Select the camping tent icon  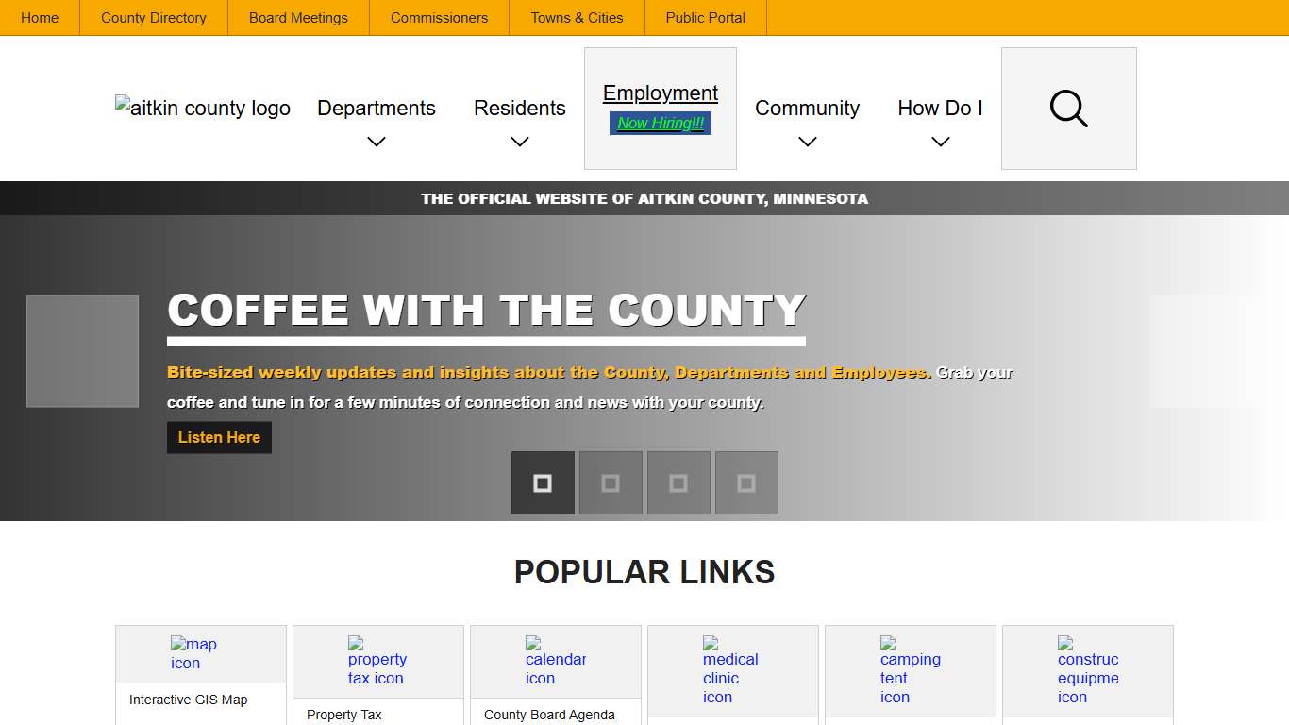pos(910,670)
